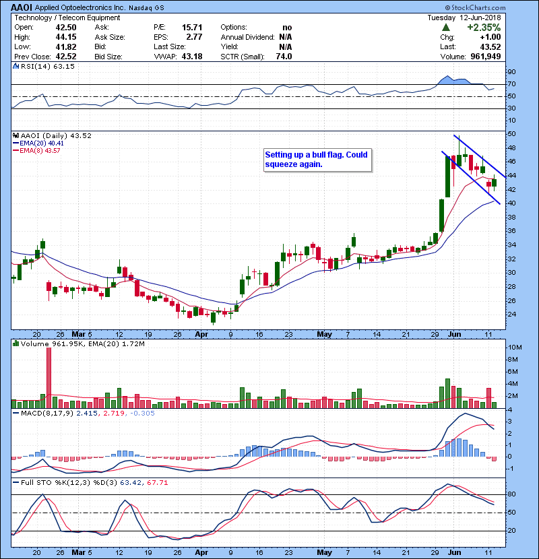Image resolution: width=539 pixels, height=559 pixels.
Task: Click the SCTR (Small) value 74.0
Action: pos(284,57)
